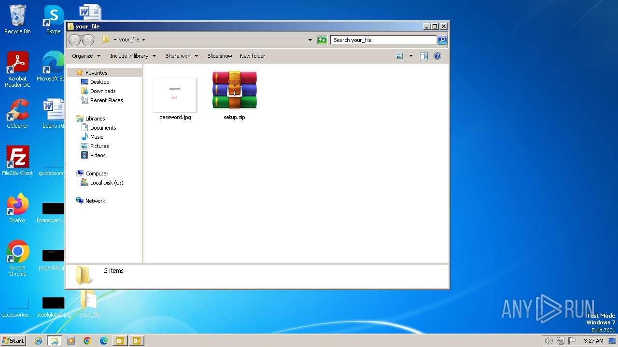
Task: Select the Google Chrome desktop icon
Action: point(17,258)
